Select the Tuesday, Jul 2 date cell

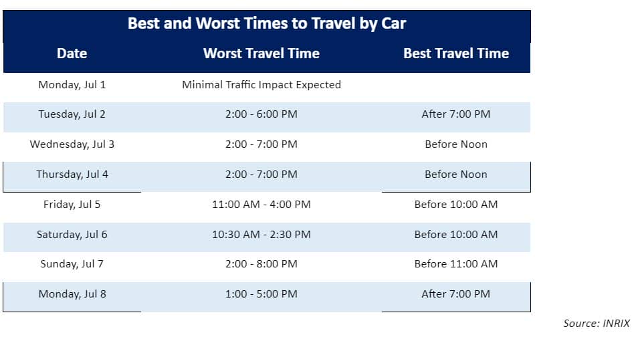[72, 114]
